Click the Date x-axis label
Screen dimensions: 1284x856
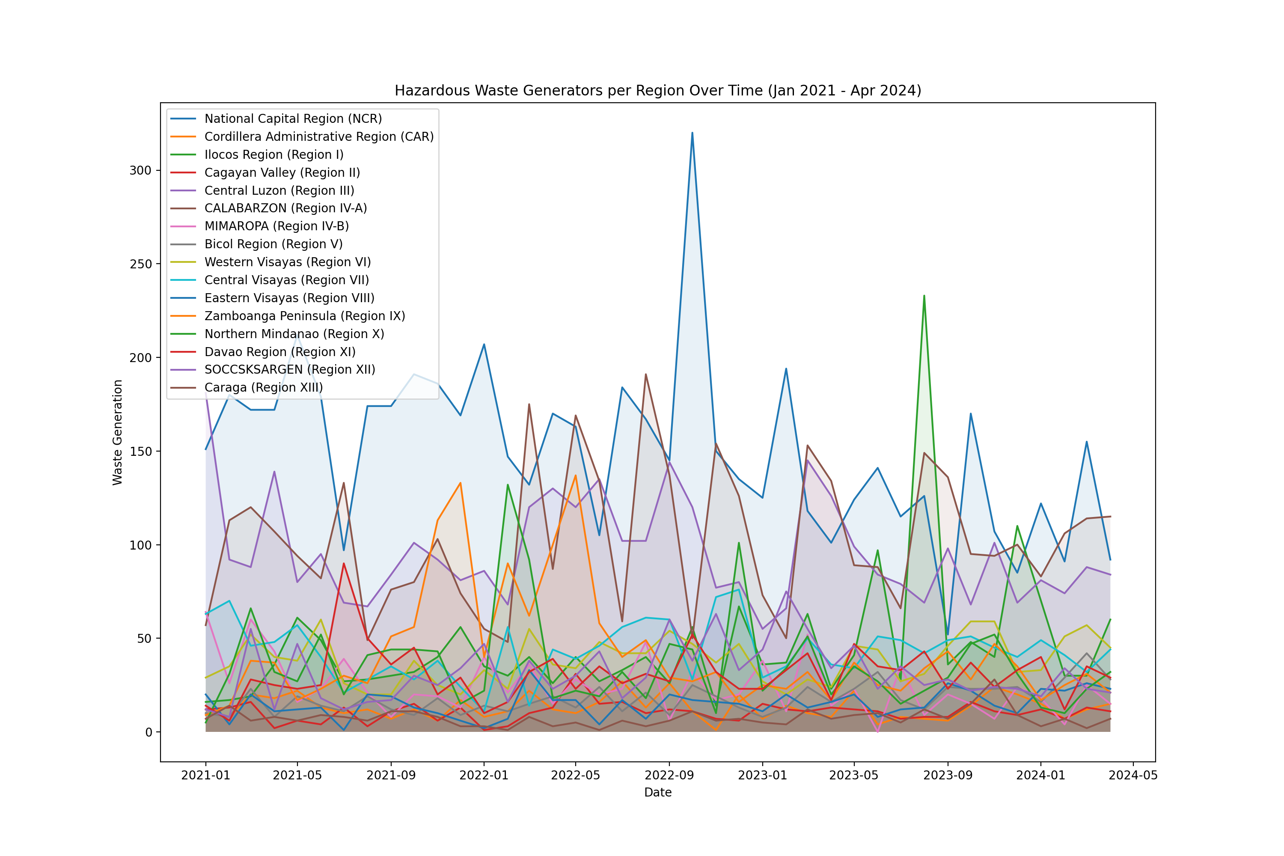(x=658, y=792)
